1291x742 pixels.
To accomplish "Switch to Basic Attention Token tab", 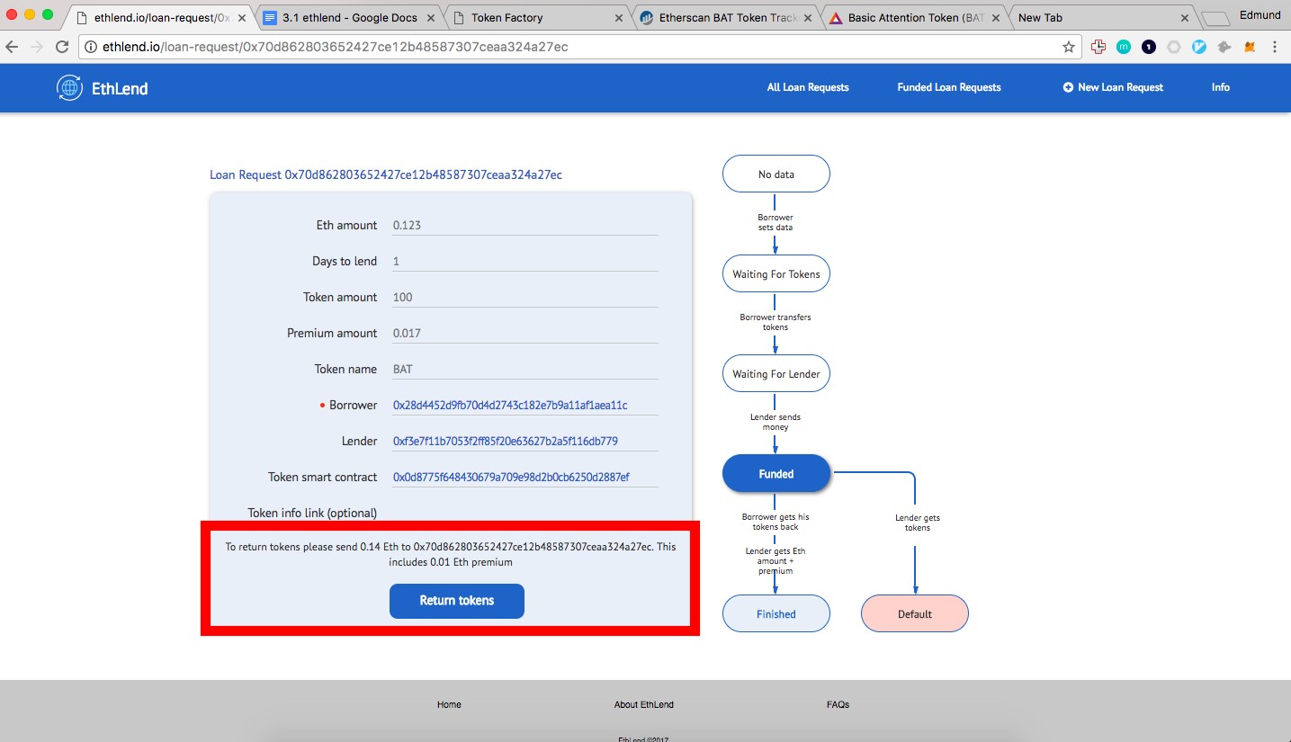I will pyautogui.click(x=912, y=18).
